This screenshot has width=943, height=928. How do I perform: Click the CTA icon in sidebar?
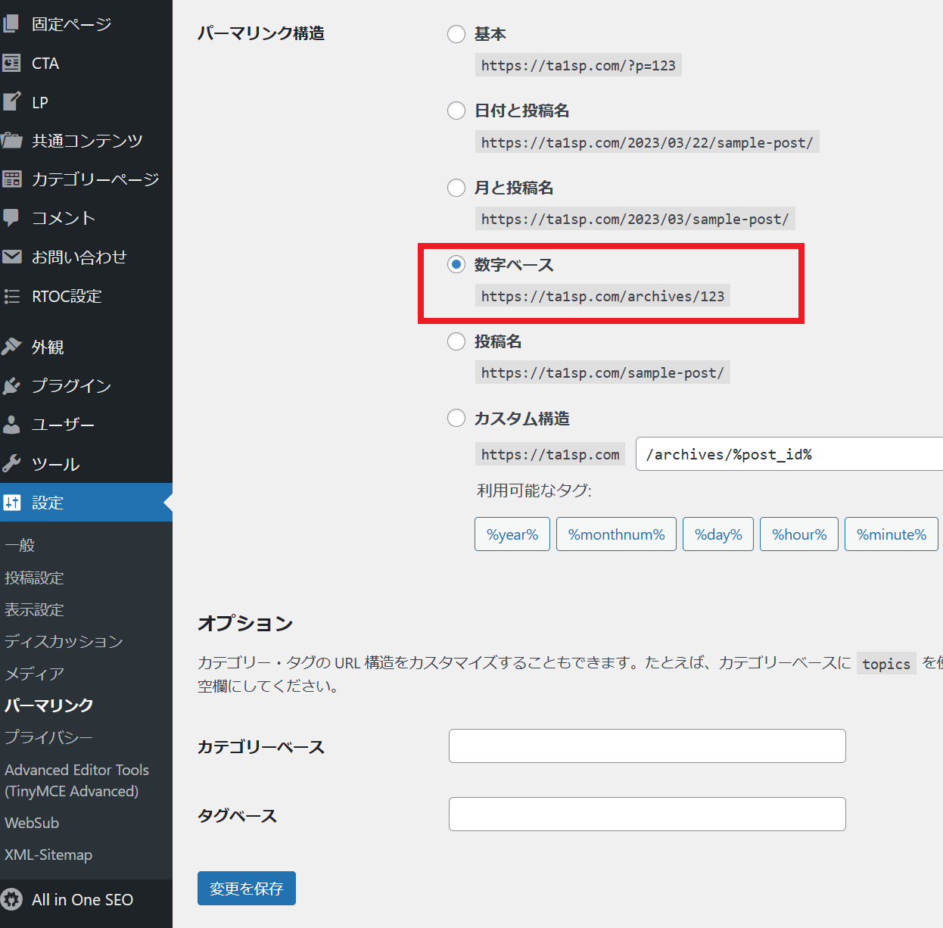11,63
